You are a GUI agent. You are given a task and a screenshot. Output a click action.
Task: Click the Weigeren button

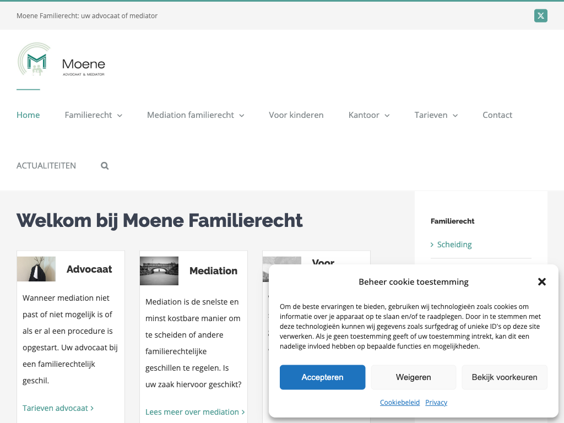click(x=413, y=377)
